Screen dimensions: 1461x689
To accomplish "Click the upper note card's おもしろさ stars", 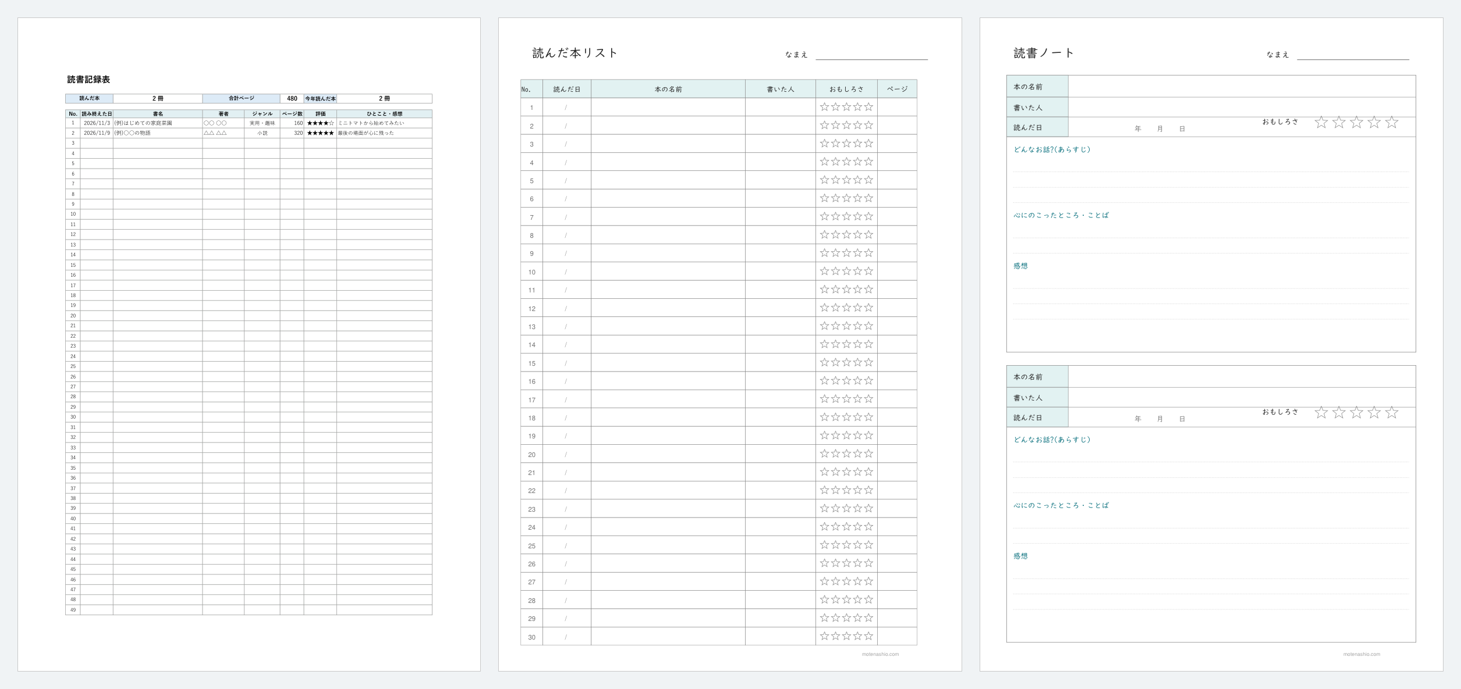I will (1356, 122).
